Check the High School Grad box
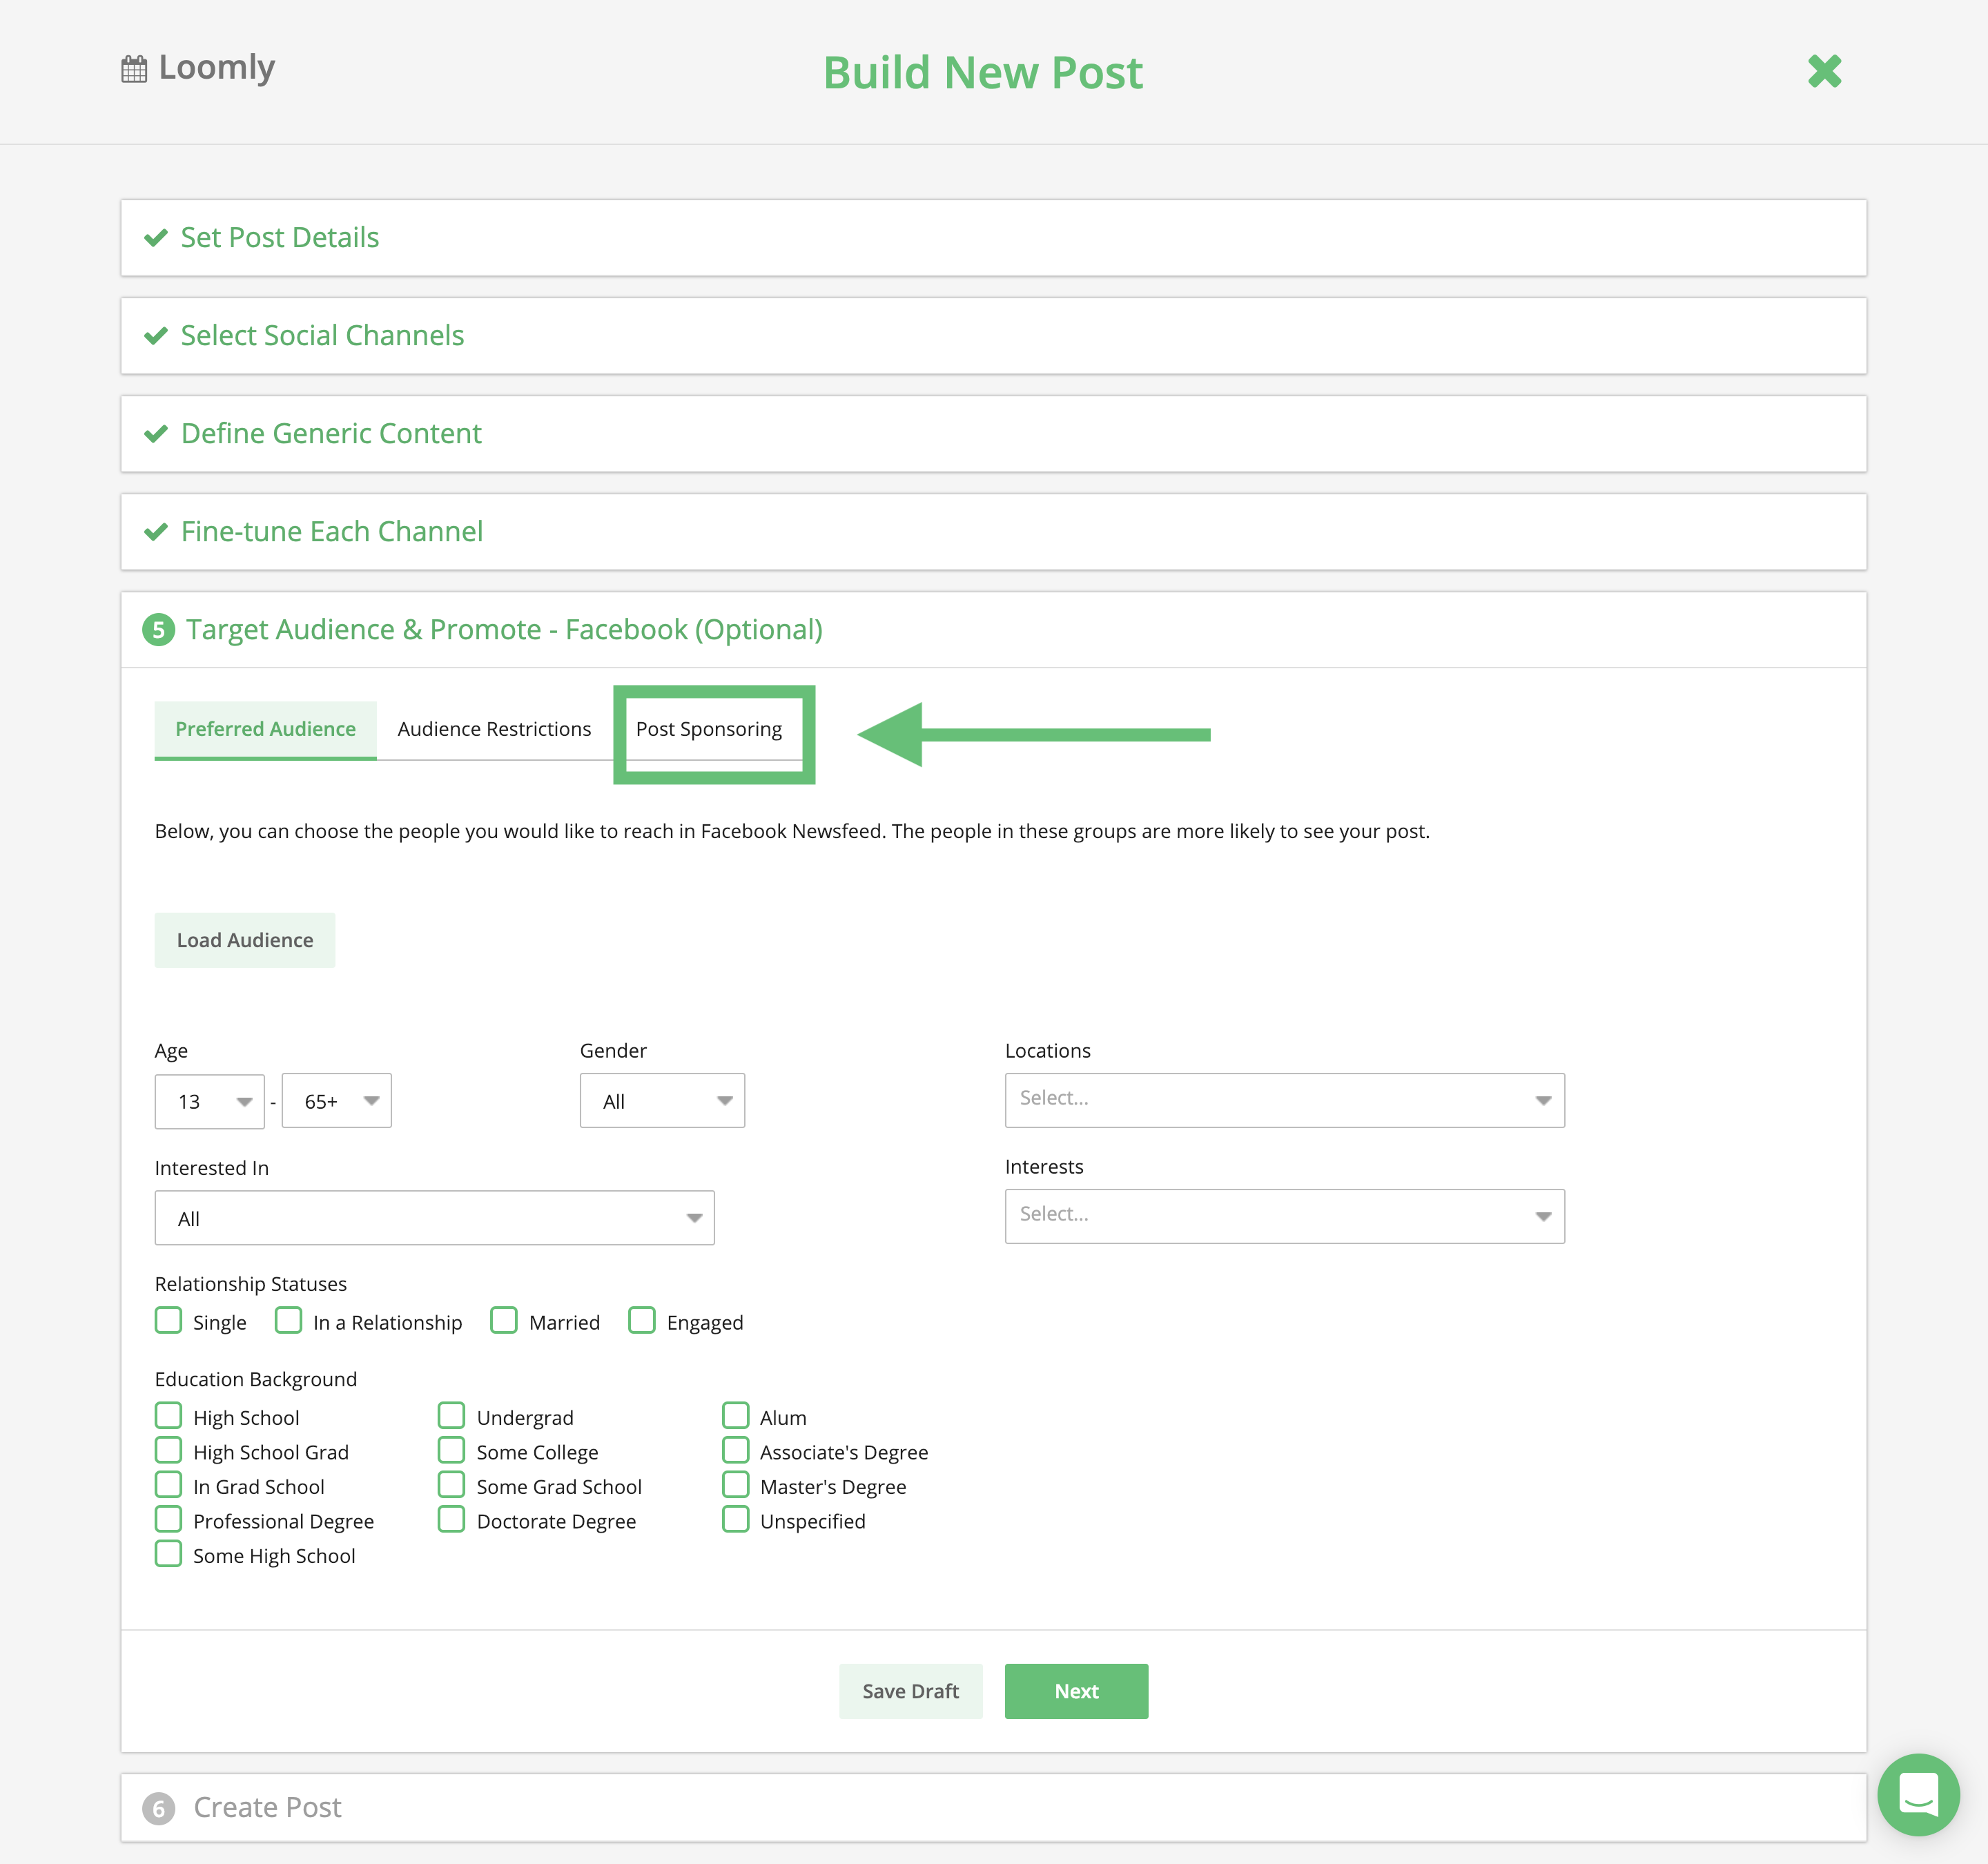Viewport: 1988px width, 1864px height. [168, 1450]
